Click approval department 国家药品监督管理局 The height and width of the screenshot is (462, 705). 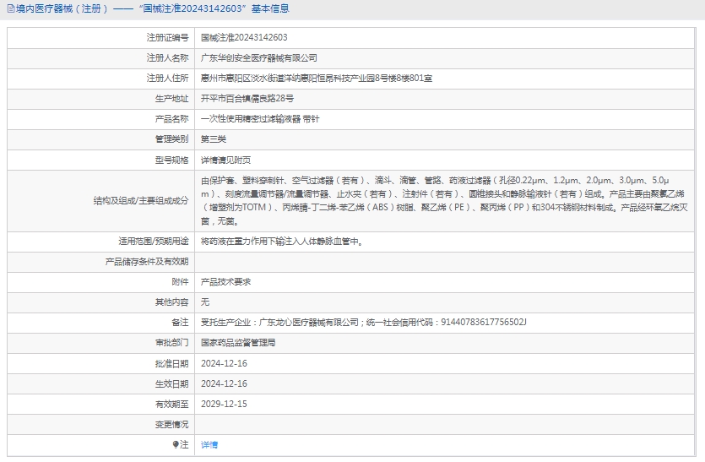[x=238, y=343]
